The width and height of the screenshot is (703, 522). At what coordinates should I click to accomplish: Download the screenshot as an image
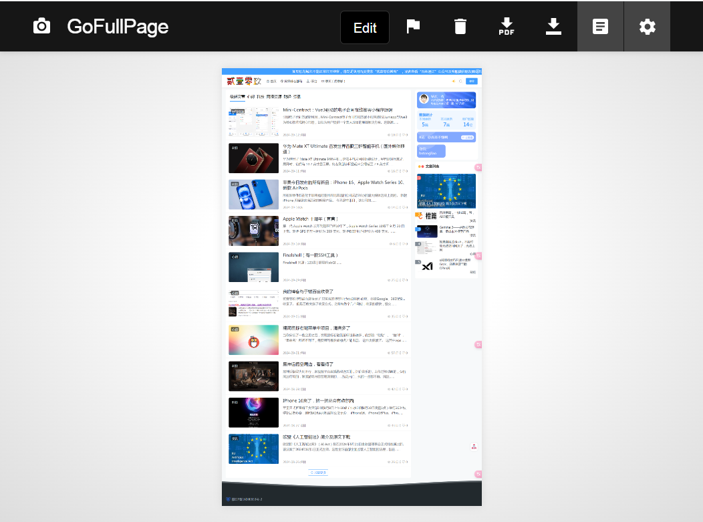pos(553,26)
